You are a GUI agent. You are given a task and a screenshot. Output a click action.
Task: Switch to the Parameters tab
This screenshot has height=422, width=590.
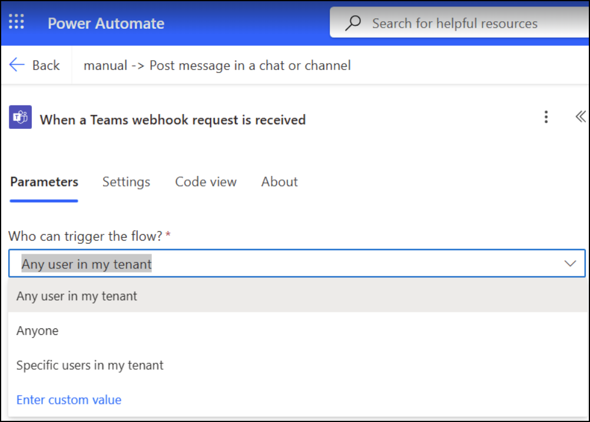coord(44,182)
